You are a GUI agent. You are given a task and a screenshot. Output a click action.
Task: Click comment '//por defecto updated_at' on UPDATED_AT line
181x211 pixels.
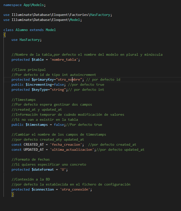[x=120, y=150]
